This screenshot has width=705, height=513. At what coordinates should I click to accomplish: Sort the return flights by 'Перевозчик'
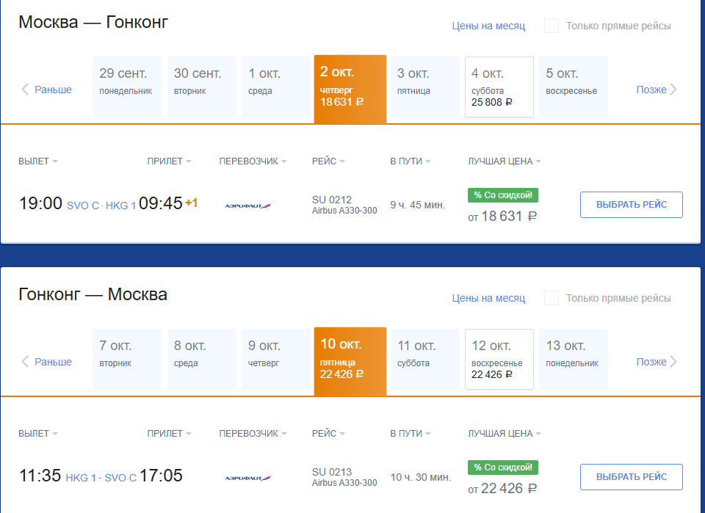(253, 434)
